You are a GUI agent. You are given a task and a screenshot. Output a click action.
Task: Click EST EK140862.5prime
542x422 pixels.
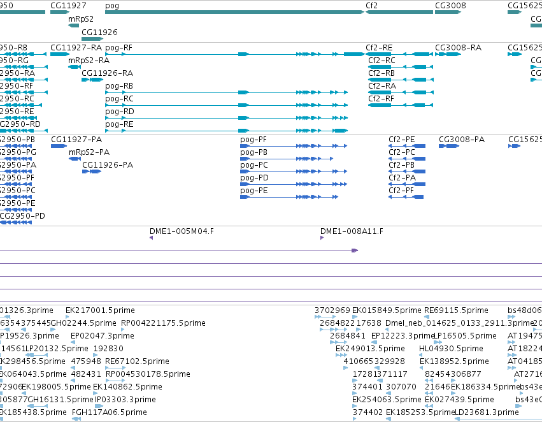[127, 387]
